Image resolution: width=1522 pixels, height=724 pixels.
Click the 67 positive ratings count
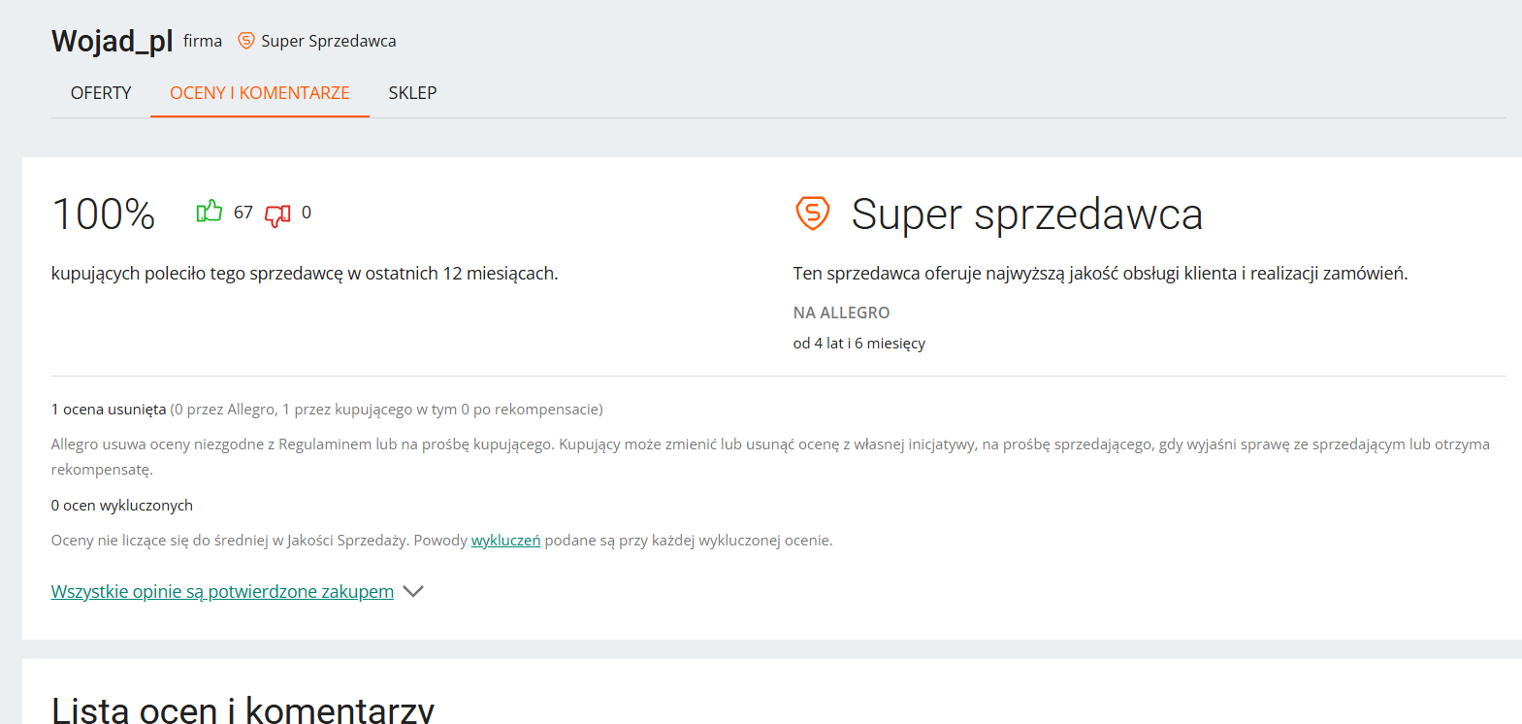pyautogui.click(x=243, y=213)
